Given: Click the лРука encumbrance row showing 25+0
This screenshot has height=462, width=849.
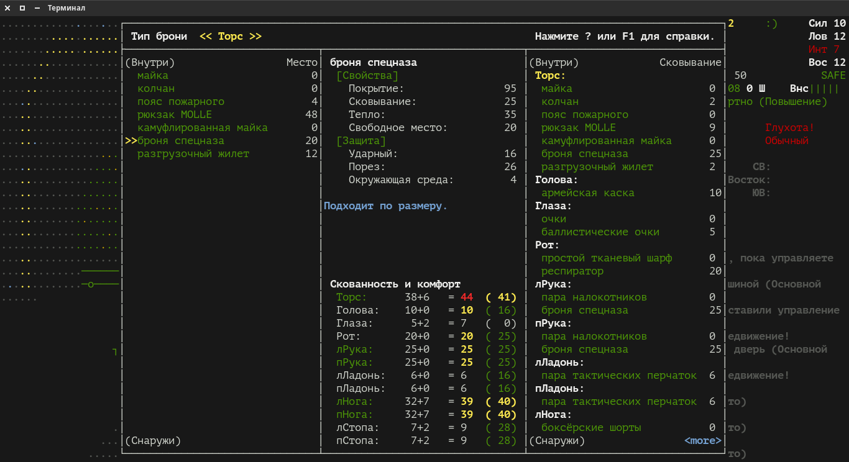Looking at the screenshot, I should (426, 350).
